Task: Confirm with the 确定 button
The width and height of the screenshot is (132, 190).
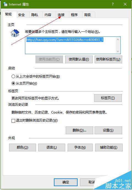Action: 66,182
